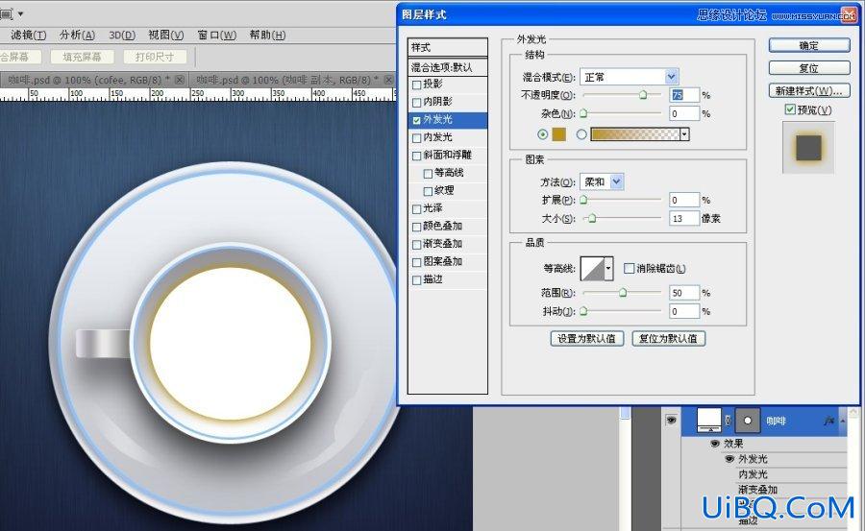The image size is (865, 531).
Task: Click the fx icon on 咖啡 layer
Action: coord(828,421)
